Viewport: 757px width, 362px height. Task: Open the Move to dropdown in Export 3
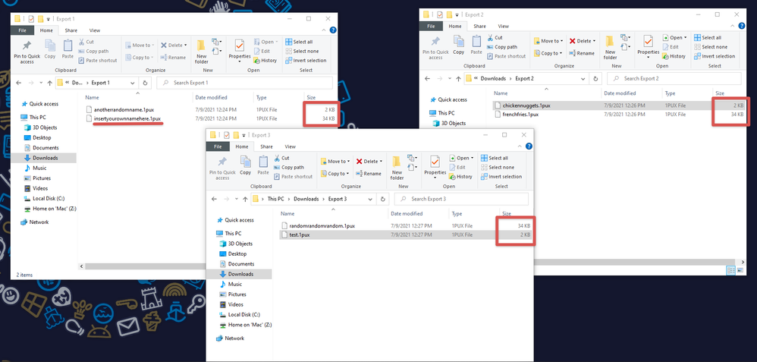click(337, 162)
